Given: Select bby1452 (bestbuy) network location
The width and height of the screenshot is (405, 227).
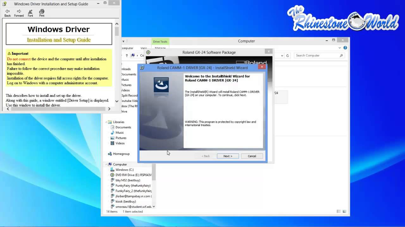Looking at the screenshot, I should [128, 180].
